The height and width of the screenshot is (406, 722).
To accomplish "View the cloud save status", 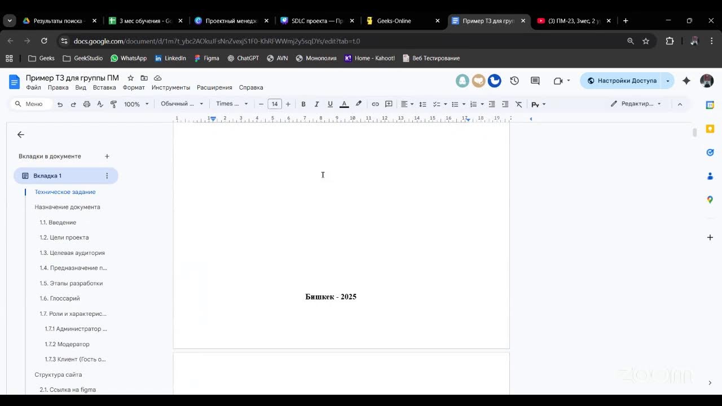I will coord(158,78).
